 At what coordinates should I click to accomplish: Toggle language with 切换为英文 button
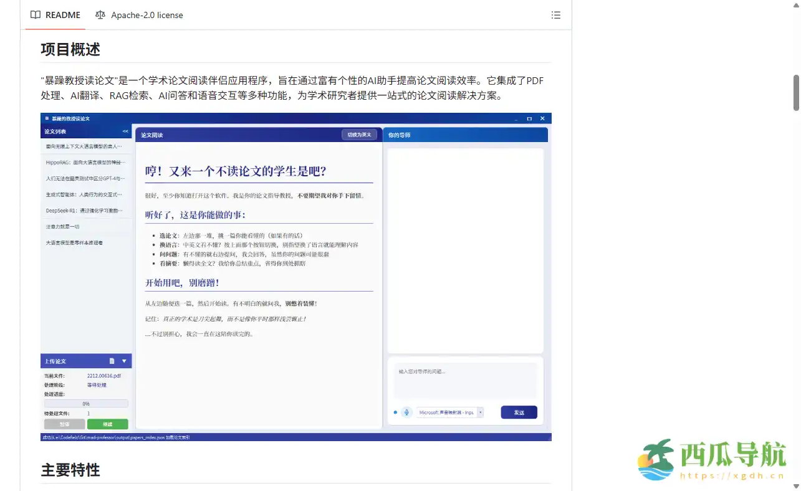point(359,135)
